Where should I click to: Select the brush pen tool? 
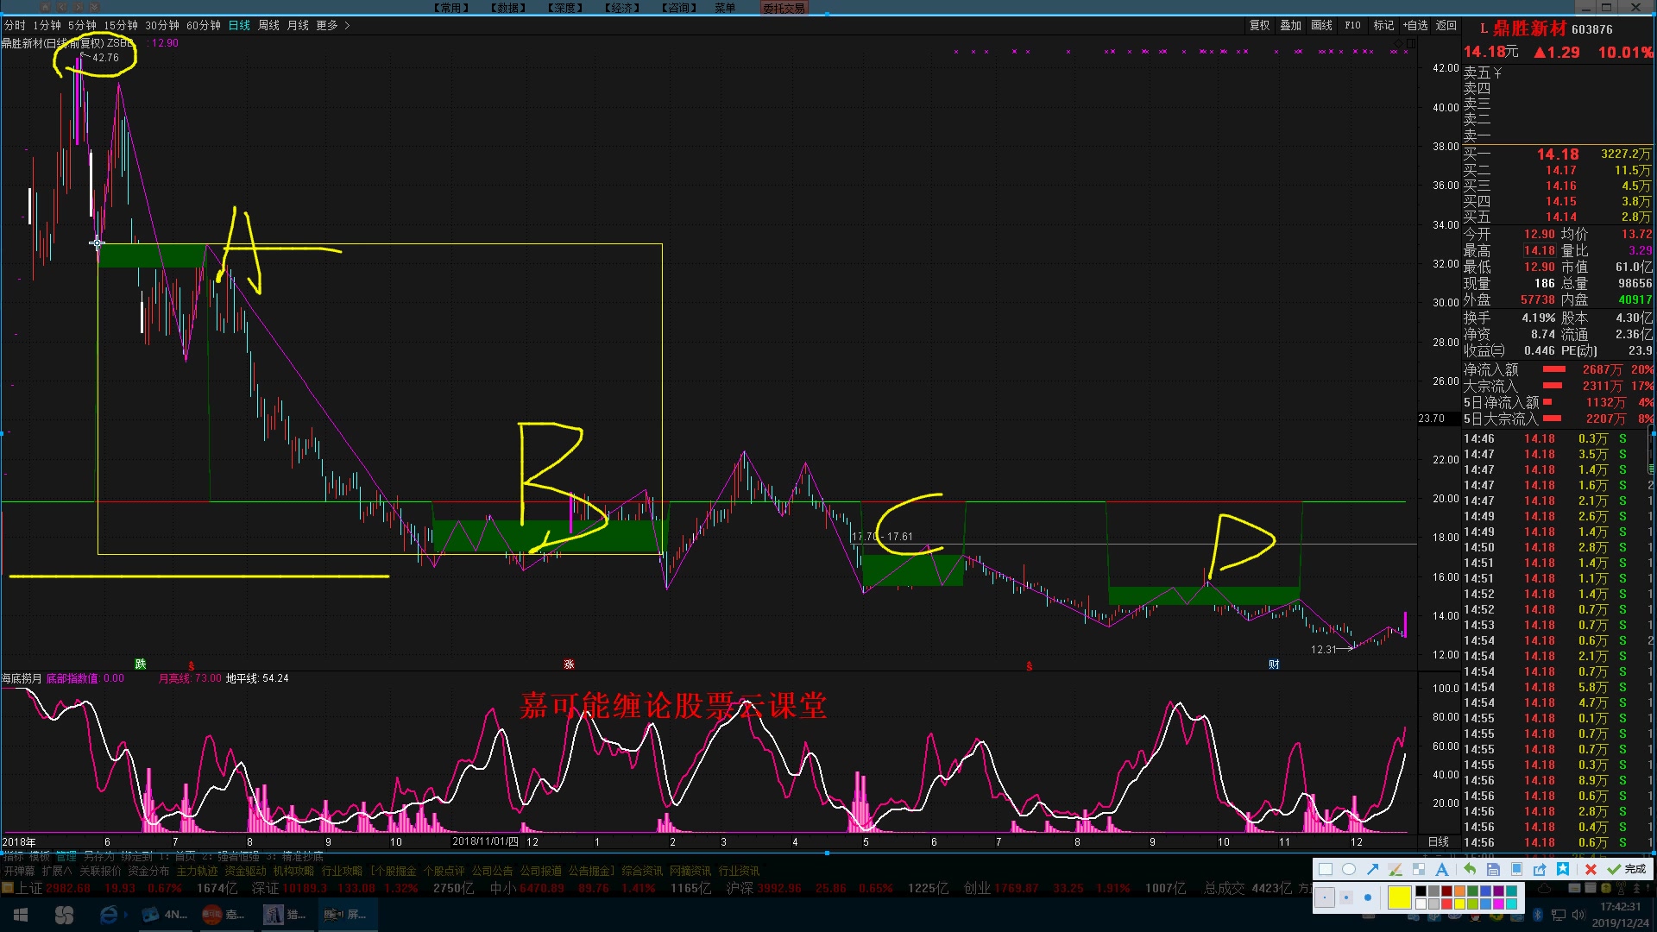(x=1396, y=869)
